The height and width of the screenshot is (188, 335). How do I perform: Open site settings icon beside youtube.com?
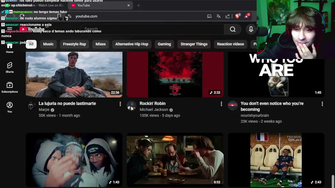click(69, 16)
